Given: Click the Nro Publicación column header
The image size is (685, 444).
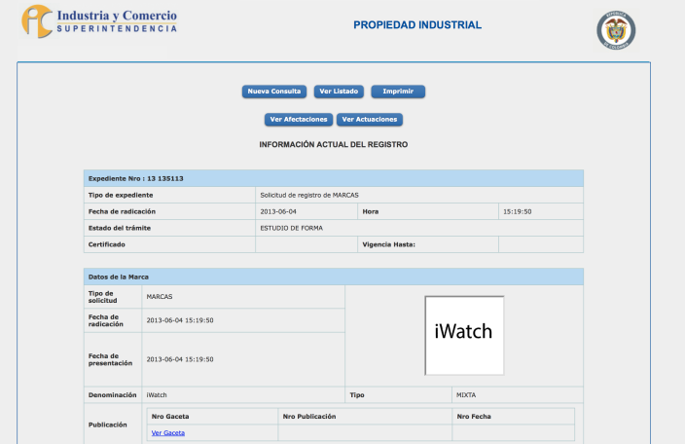Looking at the screenshot, I should pyautogui.click(x=309, y=417).
